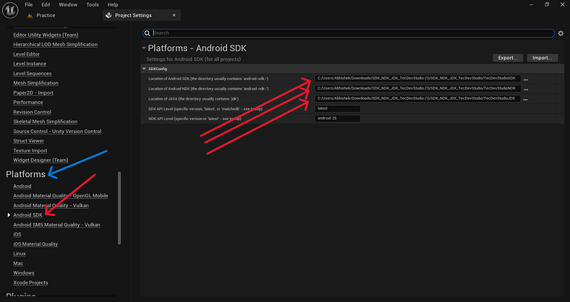Open the Edit menu

[x=46, y=5]
